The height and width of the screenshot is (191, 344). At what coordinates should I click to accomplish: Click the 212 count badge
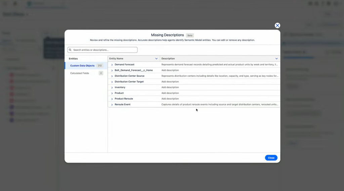[x=100, y=66]
